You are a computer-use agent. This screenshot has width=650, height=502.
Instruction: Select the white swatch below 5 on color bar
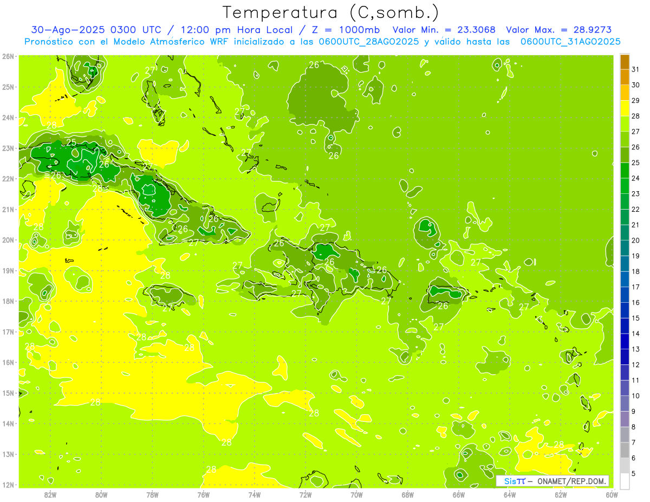pos(625,480)
